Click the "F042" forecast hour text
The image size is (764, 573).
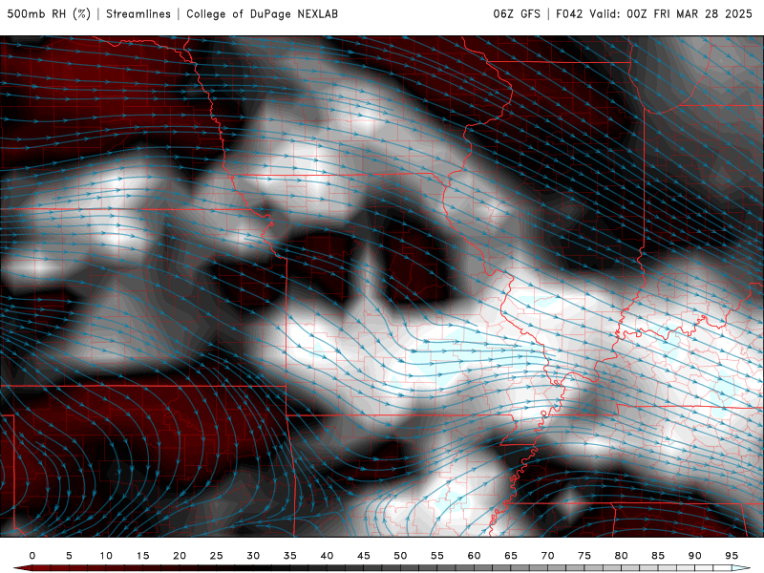tap(569, 14)
